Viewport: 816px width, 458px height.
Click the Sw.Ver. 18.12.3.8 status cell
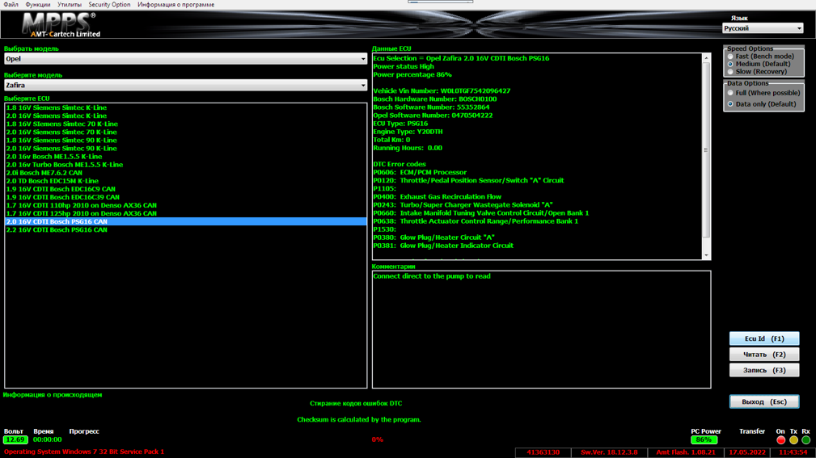[x=609, y=453]
